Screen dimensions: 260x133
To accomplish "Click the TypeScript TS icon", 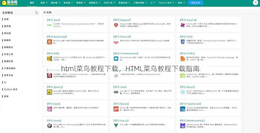I will coord(183,109).
